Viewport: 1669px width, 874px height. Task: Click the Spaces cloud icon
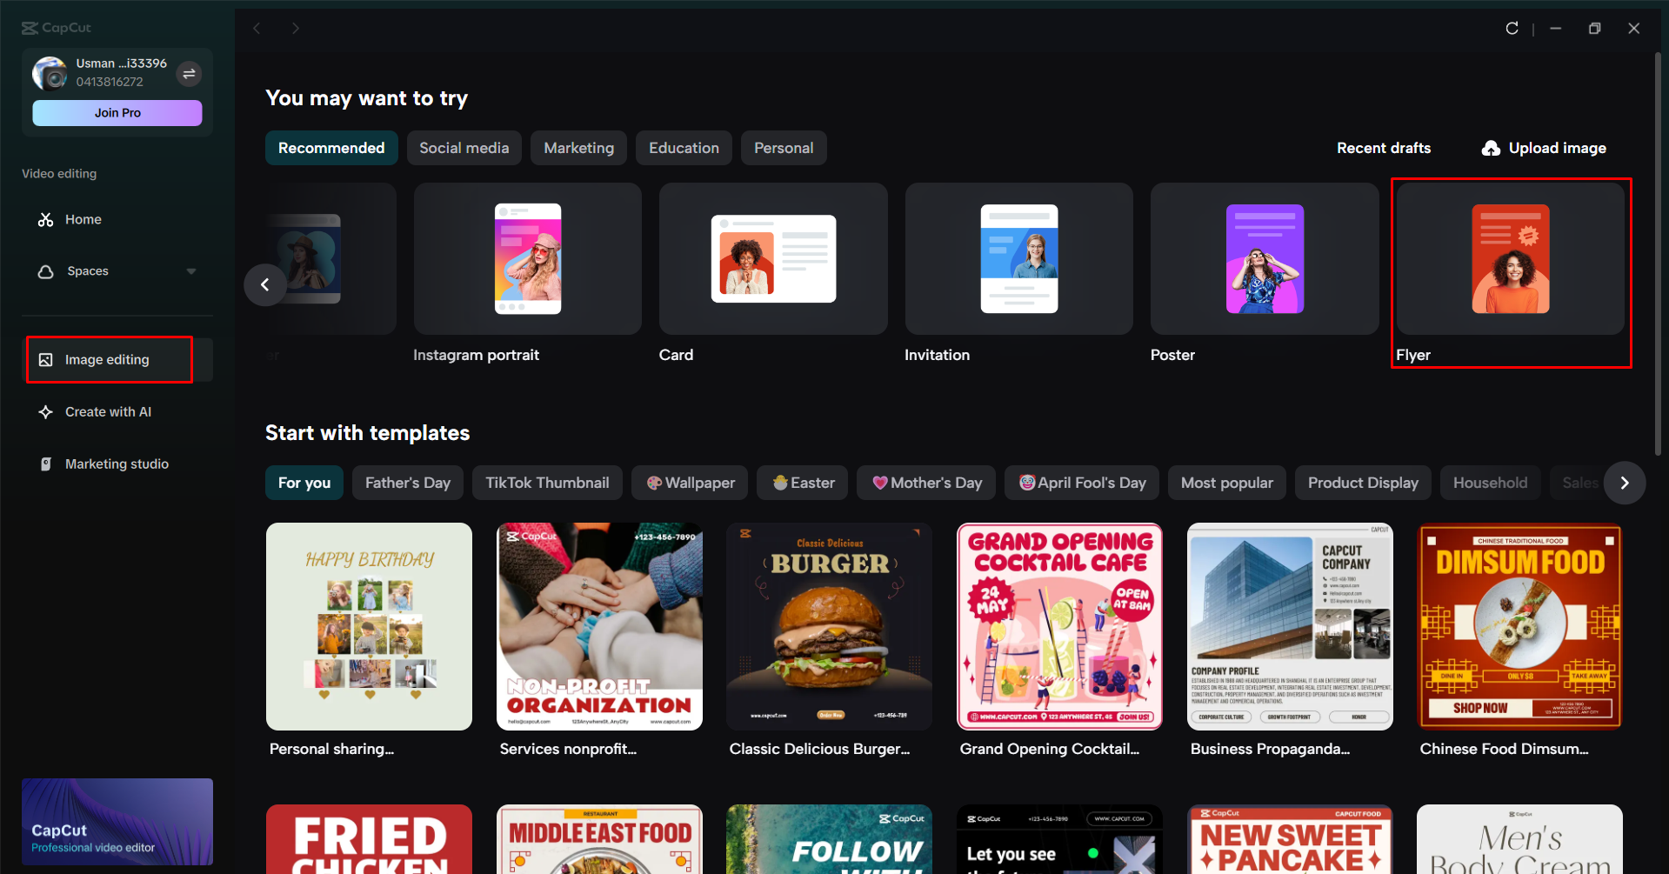click(x=45, y=270)
